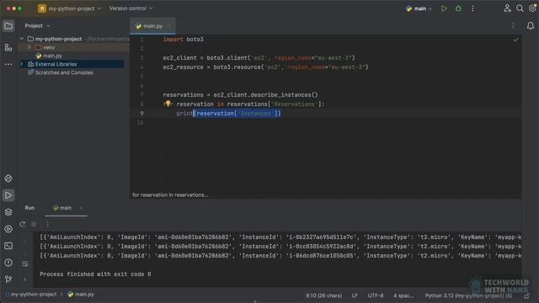Open the Project tool window folder icon
This screenshot has height=303, width=539.
(8, 26)
